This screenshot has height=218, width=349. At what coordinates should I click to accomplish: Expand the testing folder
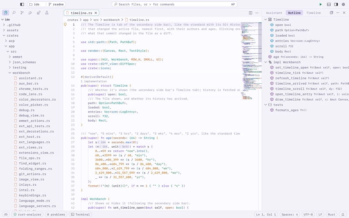[10, 68]
